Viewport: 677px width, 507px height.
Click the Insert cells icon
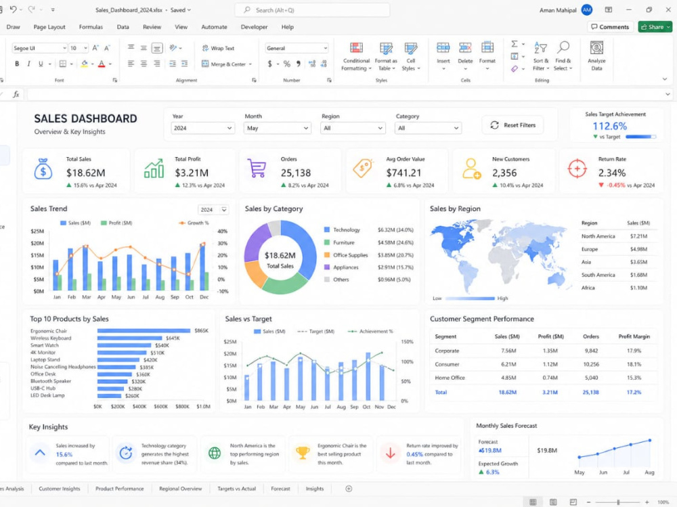(x=443, y=48)
